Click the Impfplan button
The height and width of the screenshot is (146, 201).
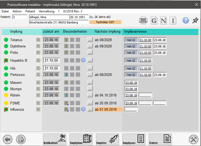point(81,139)
